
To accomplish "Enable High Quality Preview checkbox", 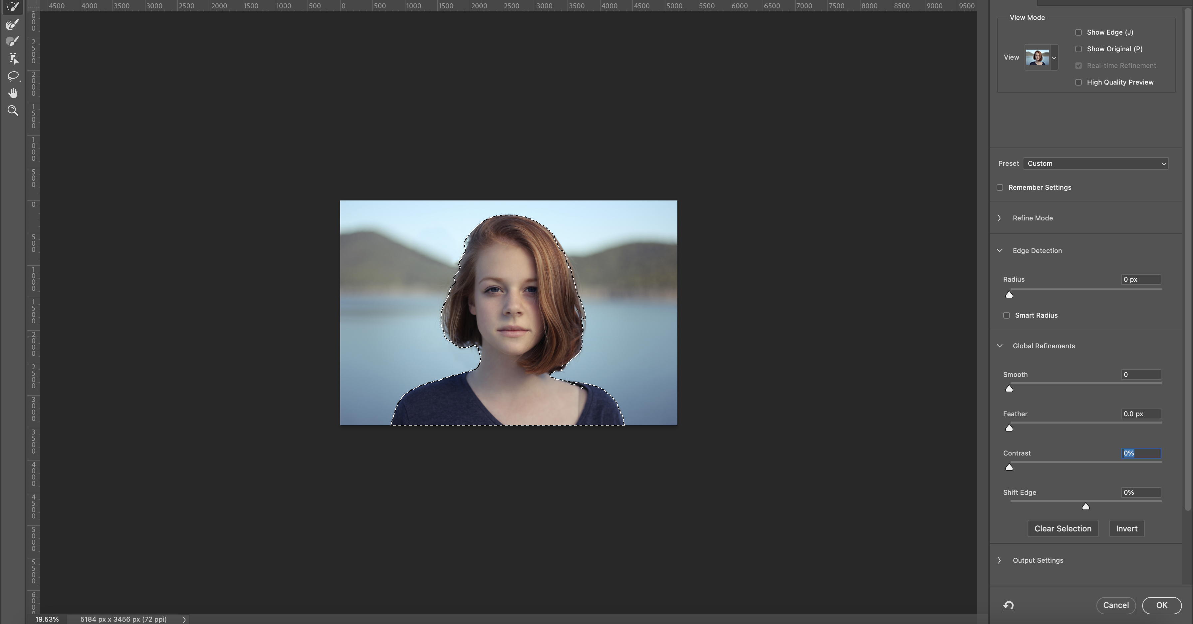I will 1078,83.
